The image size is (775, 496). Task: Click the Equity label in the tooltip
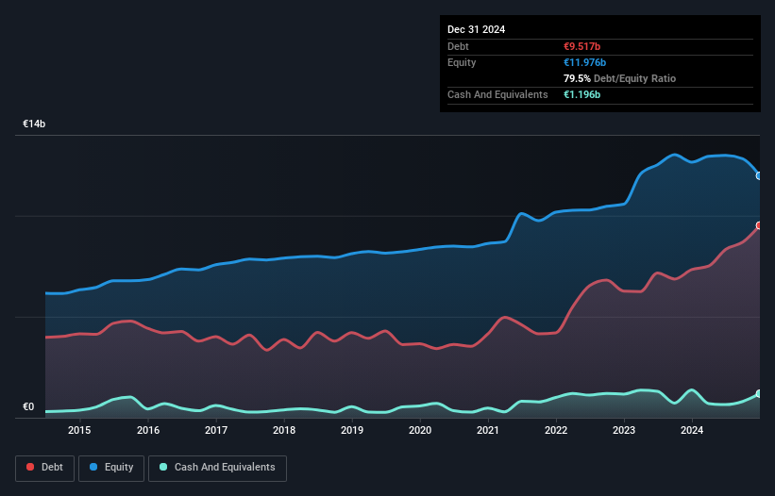tap(462, 62)
